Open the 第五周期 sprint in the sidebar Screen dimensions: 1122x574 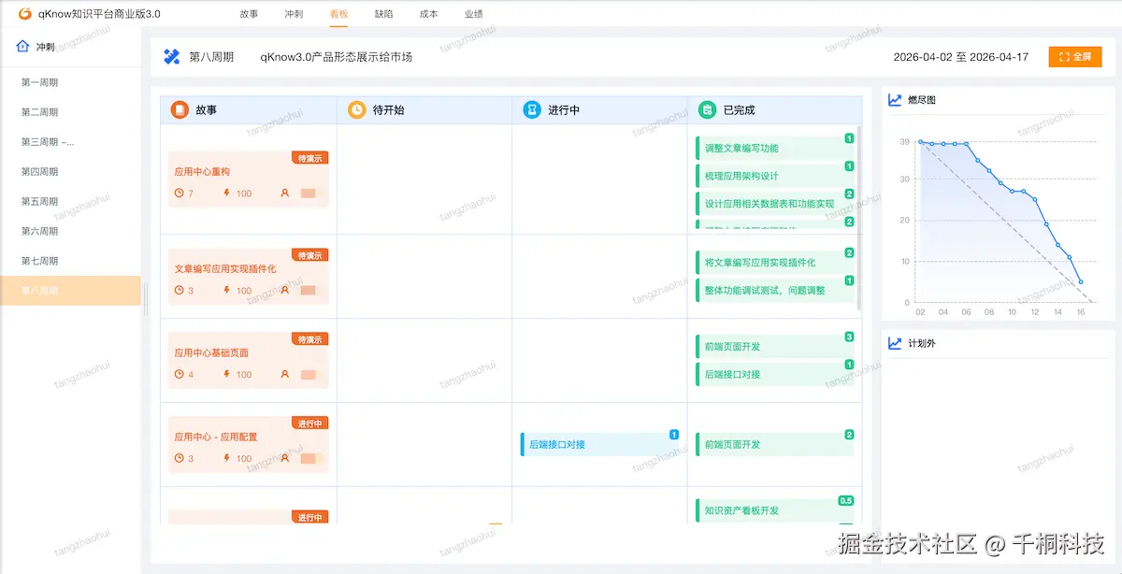point(42,201)
